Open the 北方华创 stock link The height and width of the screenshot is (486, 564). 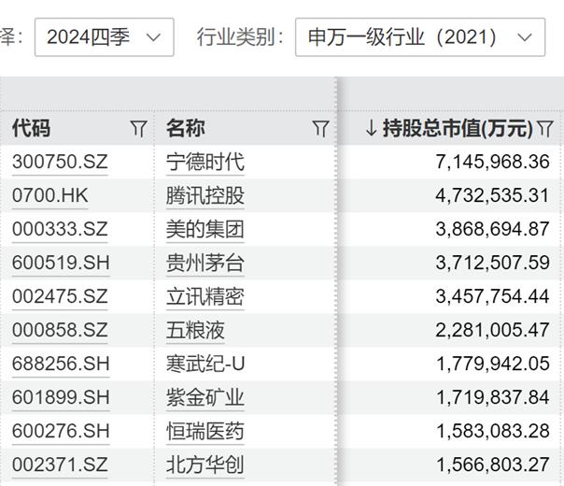click(x=205, y=465)
